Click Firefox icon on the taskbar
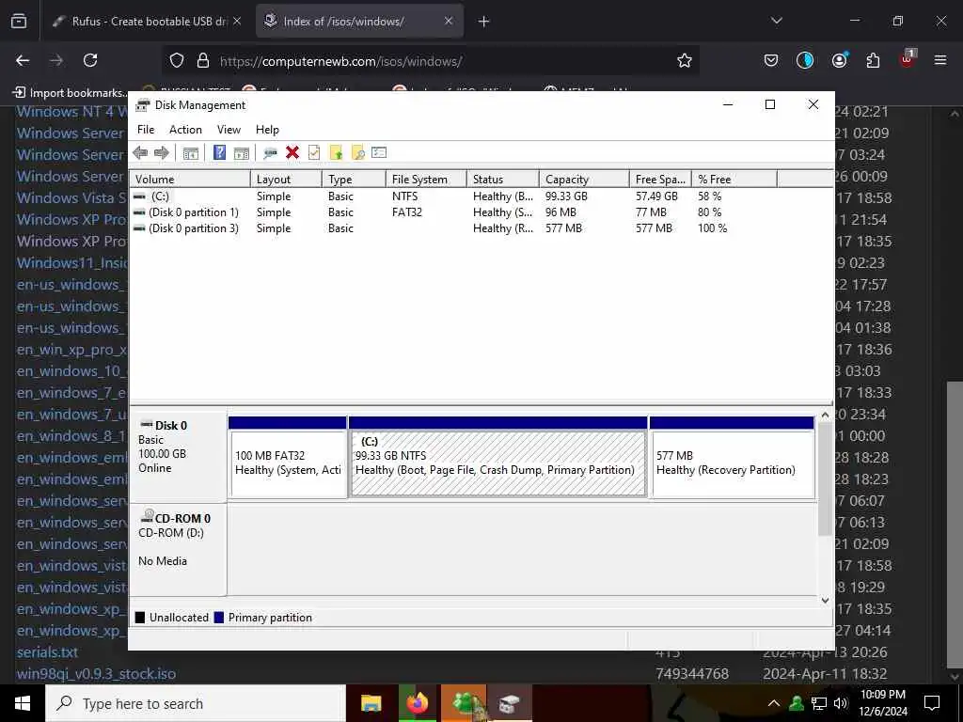The image size is (963, 722). (x=417, y=703)
